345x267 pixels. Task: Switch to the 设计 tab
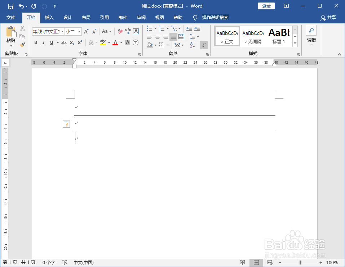[67, 18]
